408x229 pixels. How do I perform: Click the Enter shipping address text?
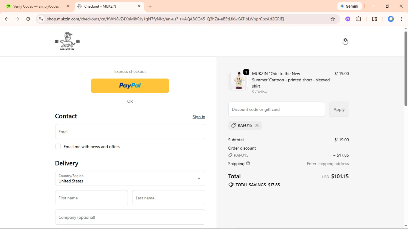[x=328, y=164]
